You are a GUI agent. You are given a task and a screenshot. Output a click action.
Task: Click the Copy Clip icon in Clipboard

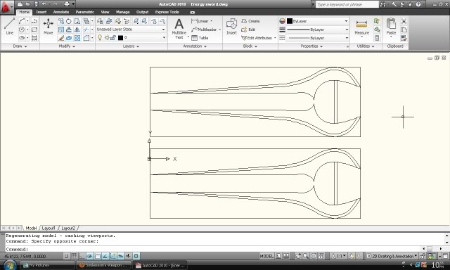404,30
